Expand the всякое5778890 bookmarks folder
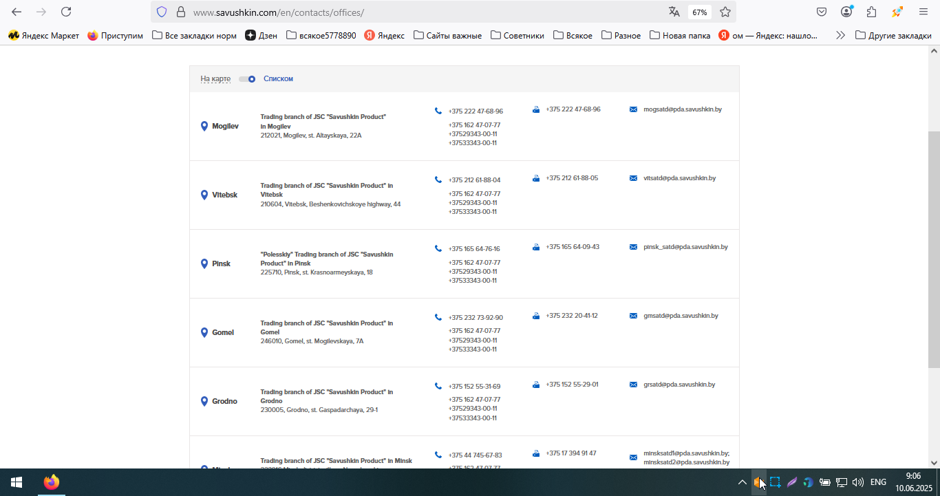This screenshot has height=496, width=940. coord(321,35)
